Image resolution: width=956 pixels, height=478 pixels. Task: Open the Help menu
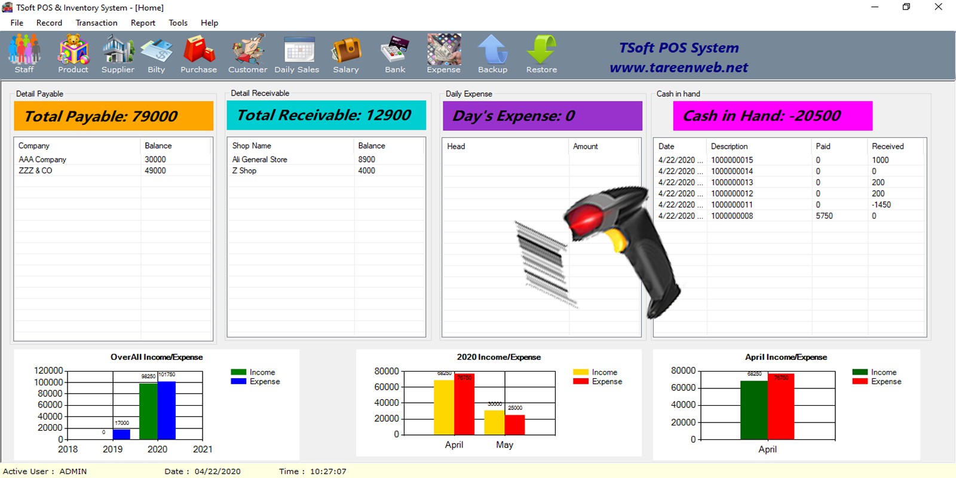point(209,23)
